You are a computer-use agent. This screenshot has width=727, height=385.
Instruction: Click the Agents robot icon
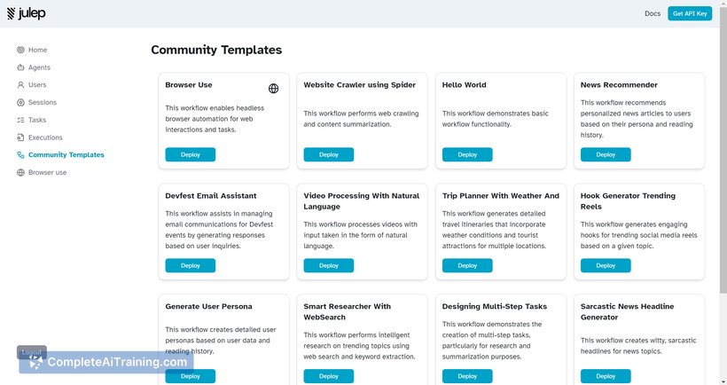(20, 67)
